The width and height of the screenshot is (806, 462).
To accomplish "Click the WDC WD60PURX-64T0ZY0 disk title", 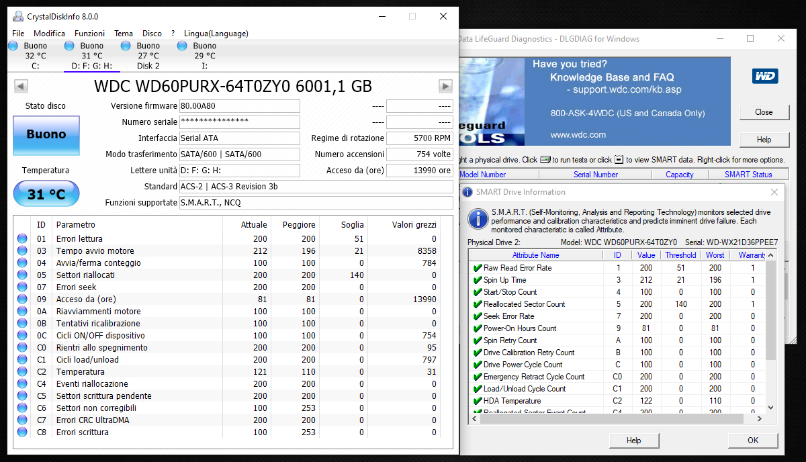I will click(x=233, y=86).
